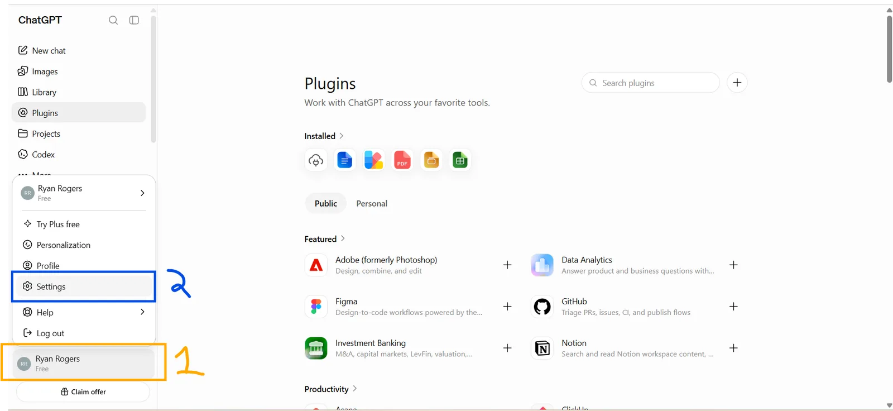Select Settings in the account menu

pyautogui.click(x=84, y=286)
